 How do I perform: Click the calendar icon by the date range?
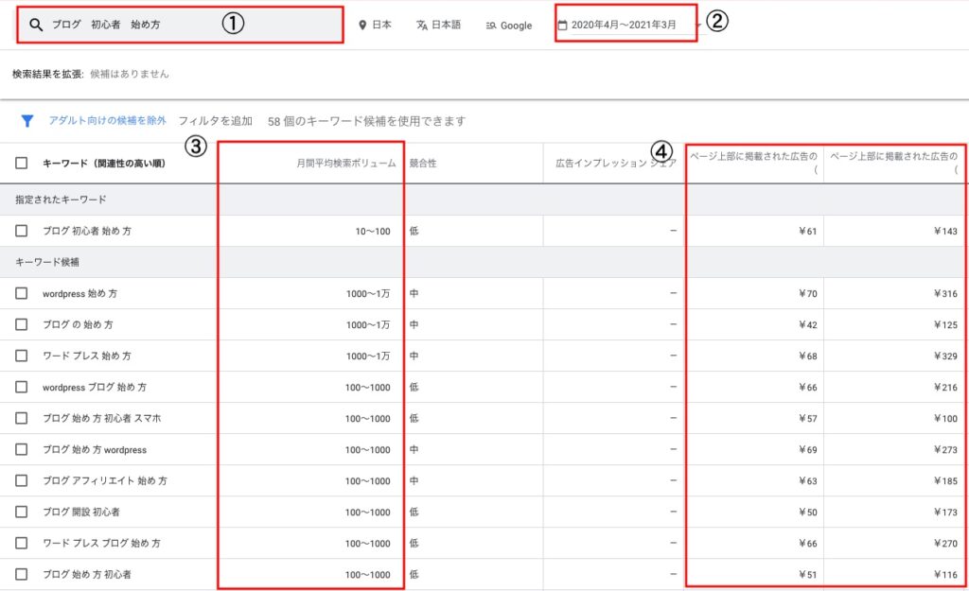click(562, 26)
